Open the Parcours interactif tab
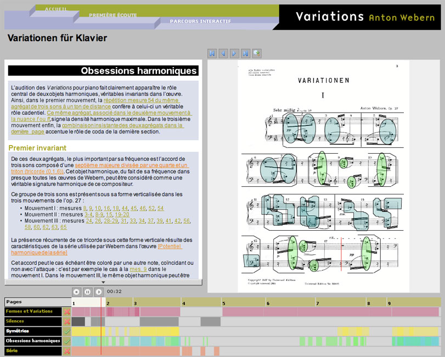Image resolution: width=445 pixels, height=357 pixels. click(200, 21)
